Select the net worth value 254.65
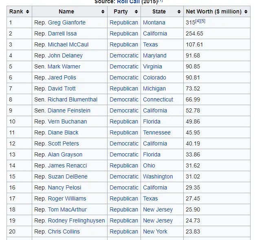This screenshot has width=255, height=240. click(194, 33)
